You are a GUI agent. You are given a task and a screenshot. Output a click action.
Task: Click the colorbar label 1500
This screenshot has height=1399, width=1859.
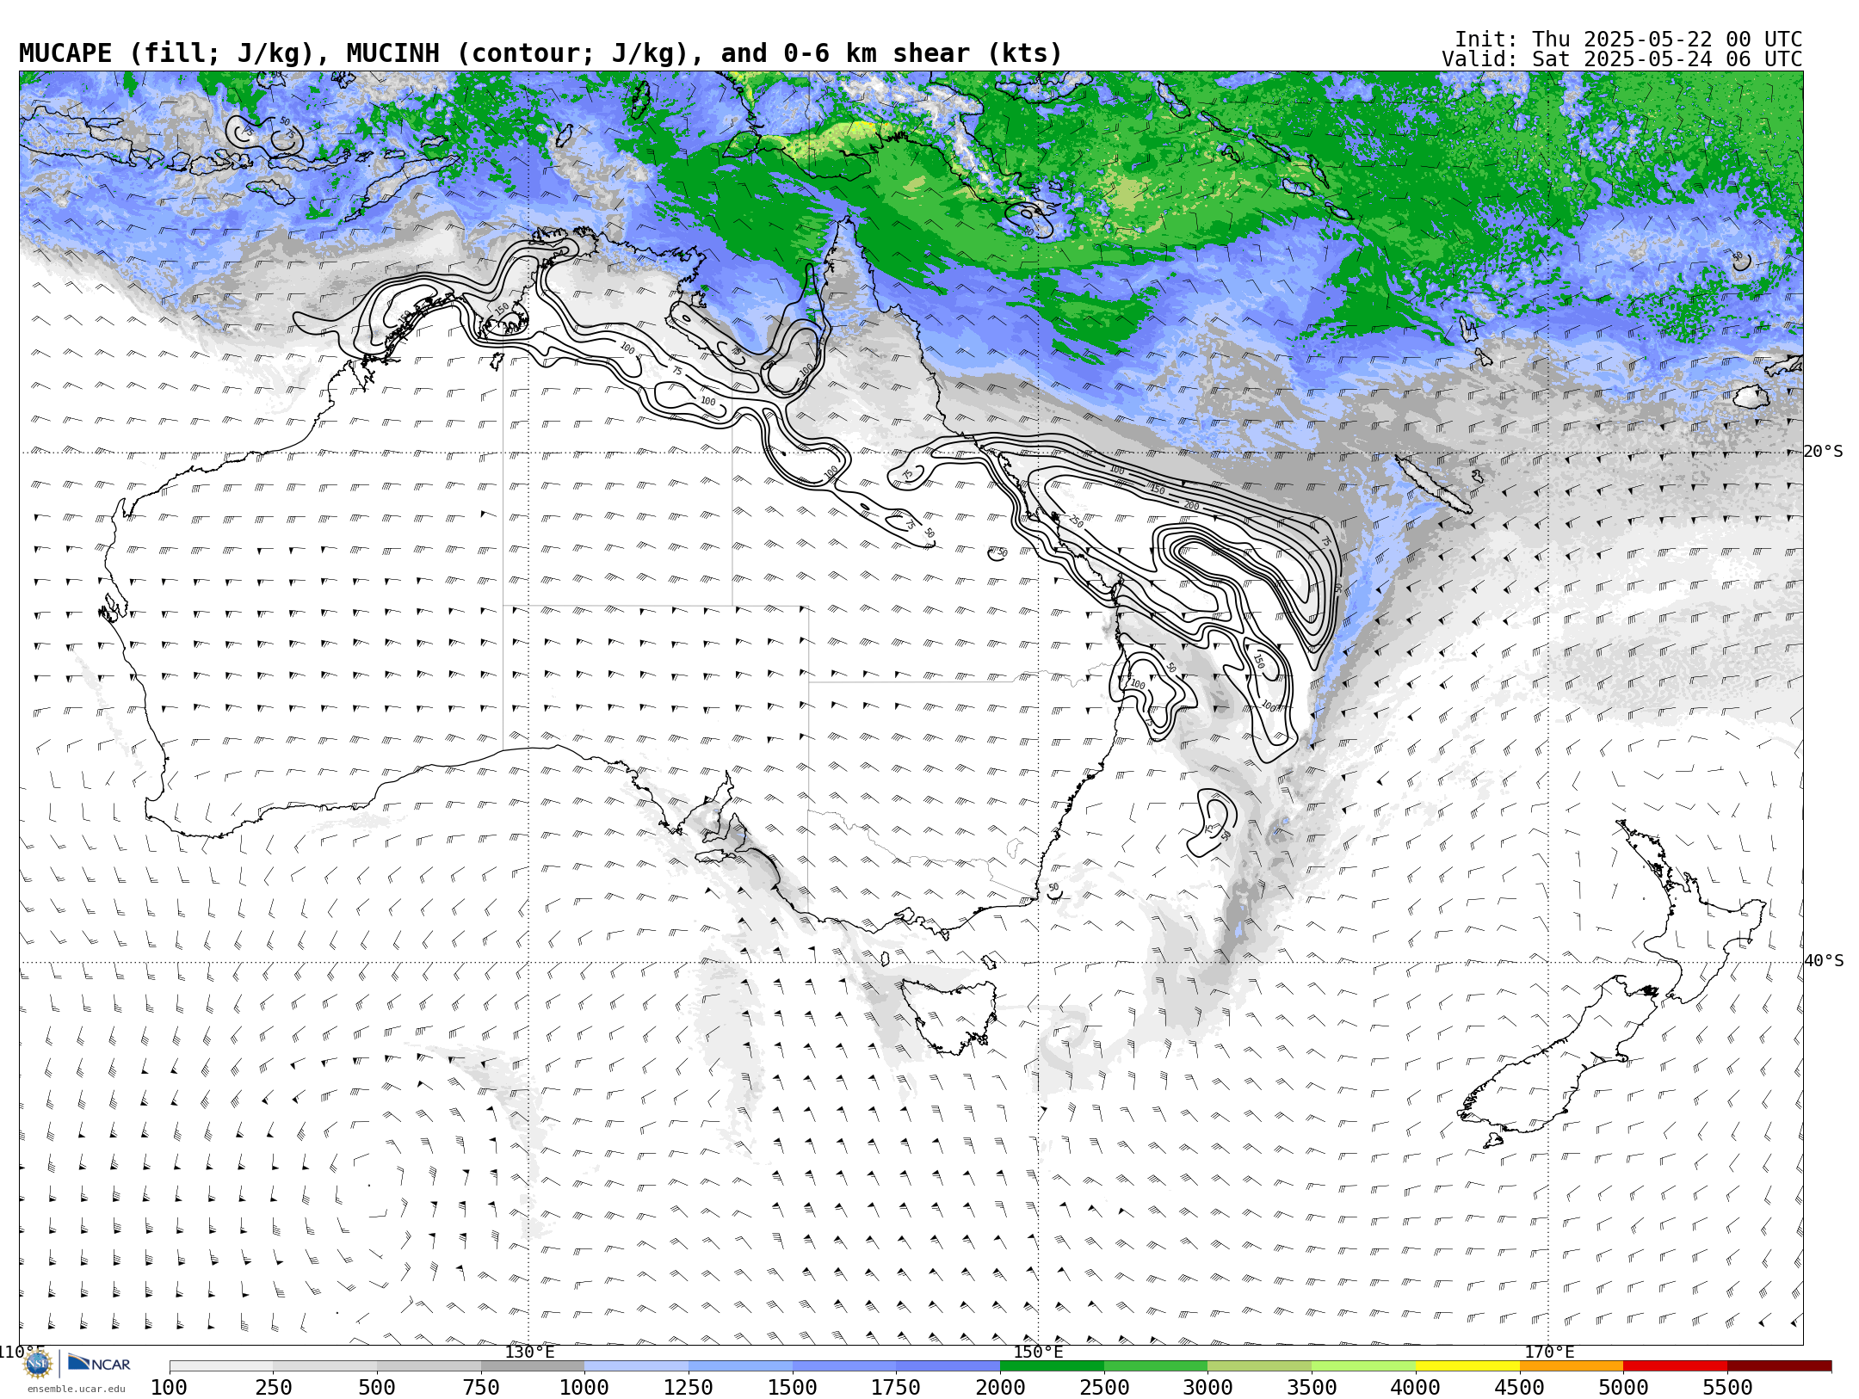tap(793, 1388)
